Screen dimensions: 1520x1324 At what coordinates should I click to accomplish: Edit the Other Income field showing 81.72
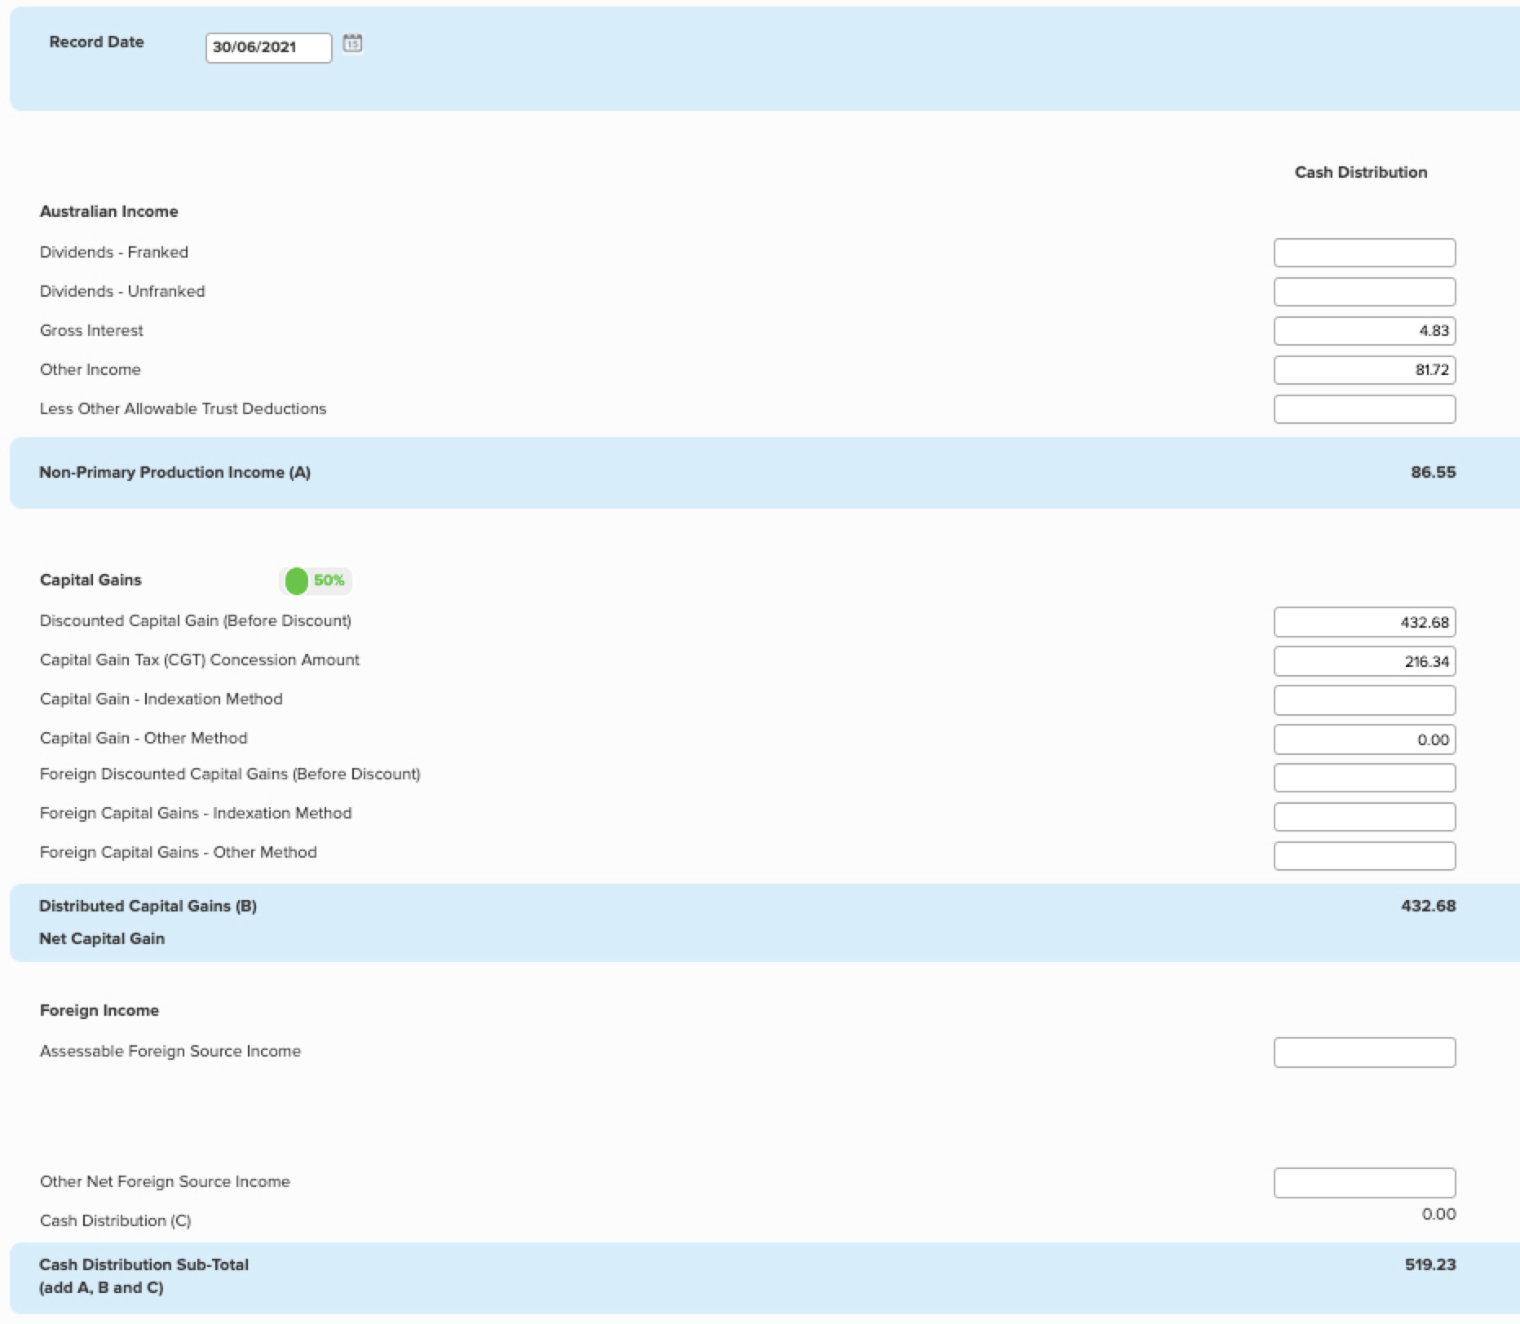click(x=1364, y=370)
